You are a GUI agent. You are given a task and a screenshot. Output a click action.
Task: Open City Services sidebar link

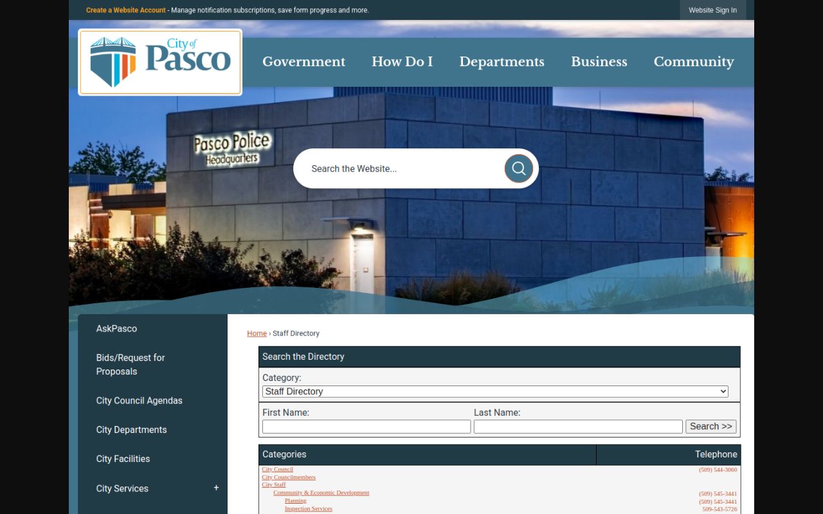pyautogui.click(x=122, y=488)
